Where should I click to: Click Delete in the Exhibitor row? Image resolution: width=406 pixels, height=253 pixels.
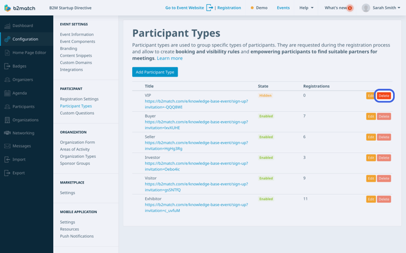coord(384,199)
